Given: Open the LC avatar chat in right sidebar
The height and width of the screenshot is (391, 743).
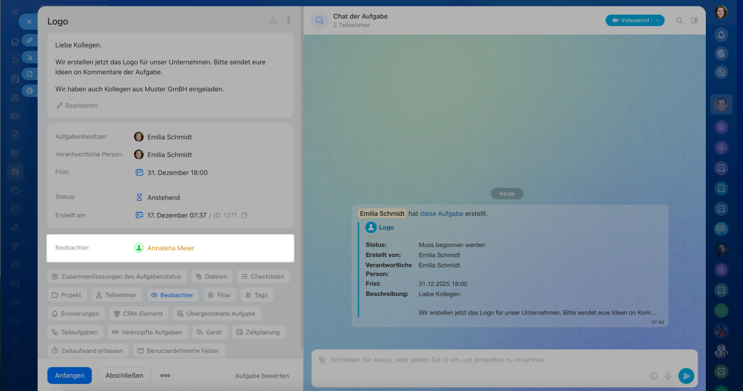Looking at the screenshot, I should tap(721, 310).
